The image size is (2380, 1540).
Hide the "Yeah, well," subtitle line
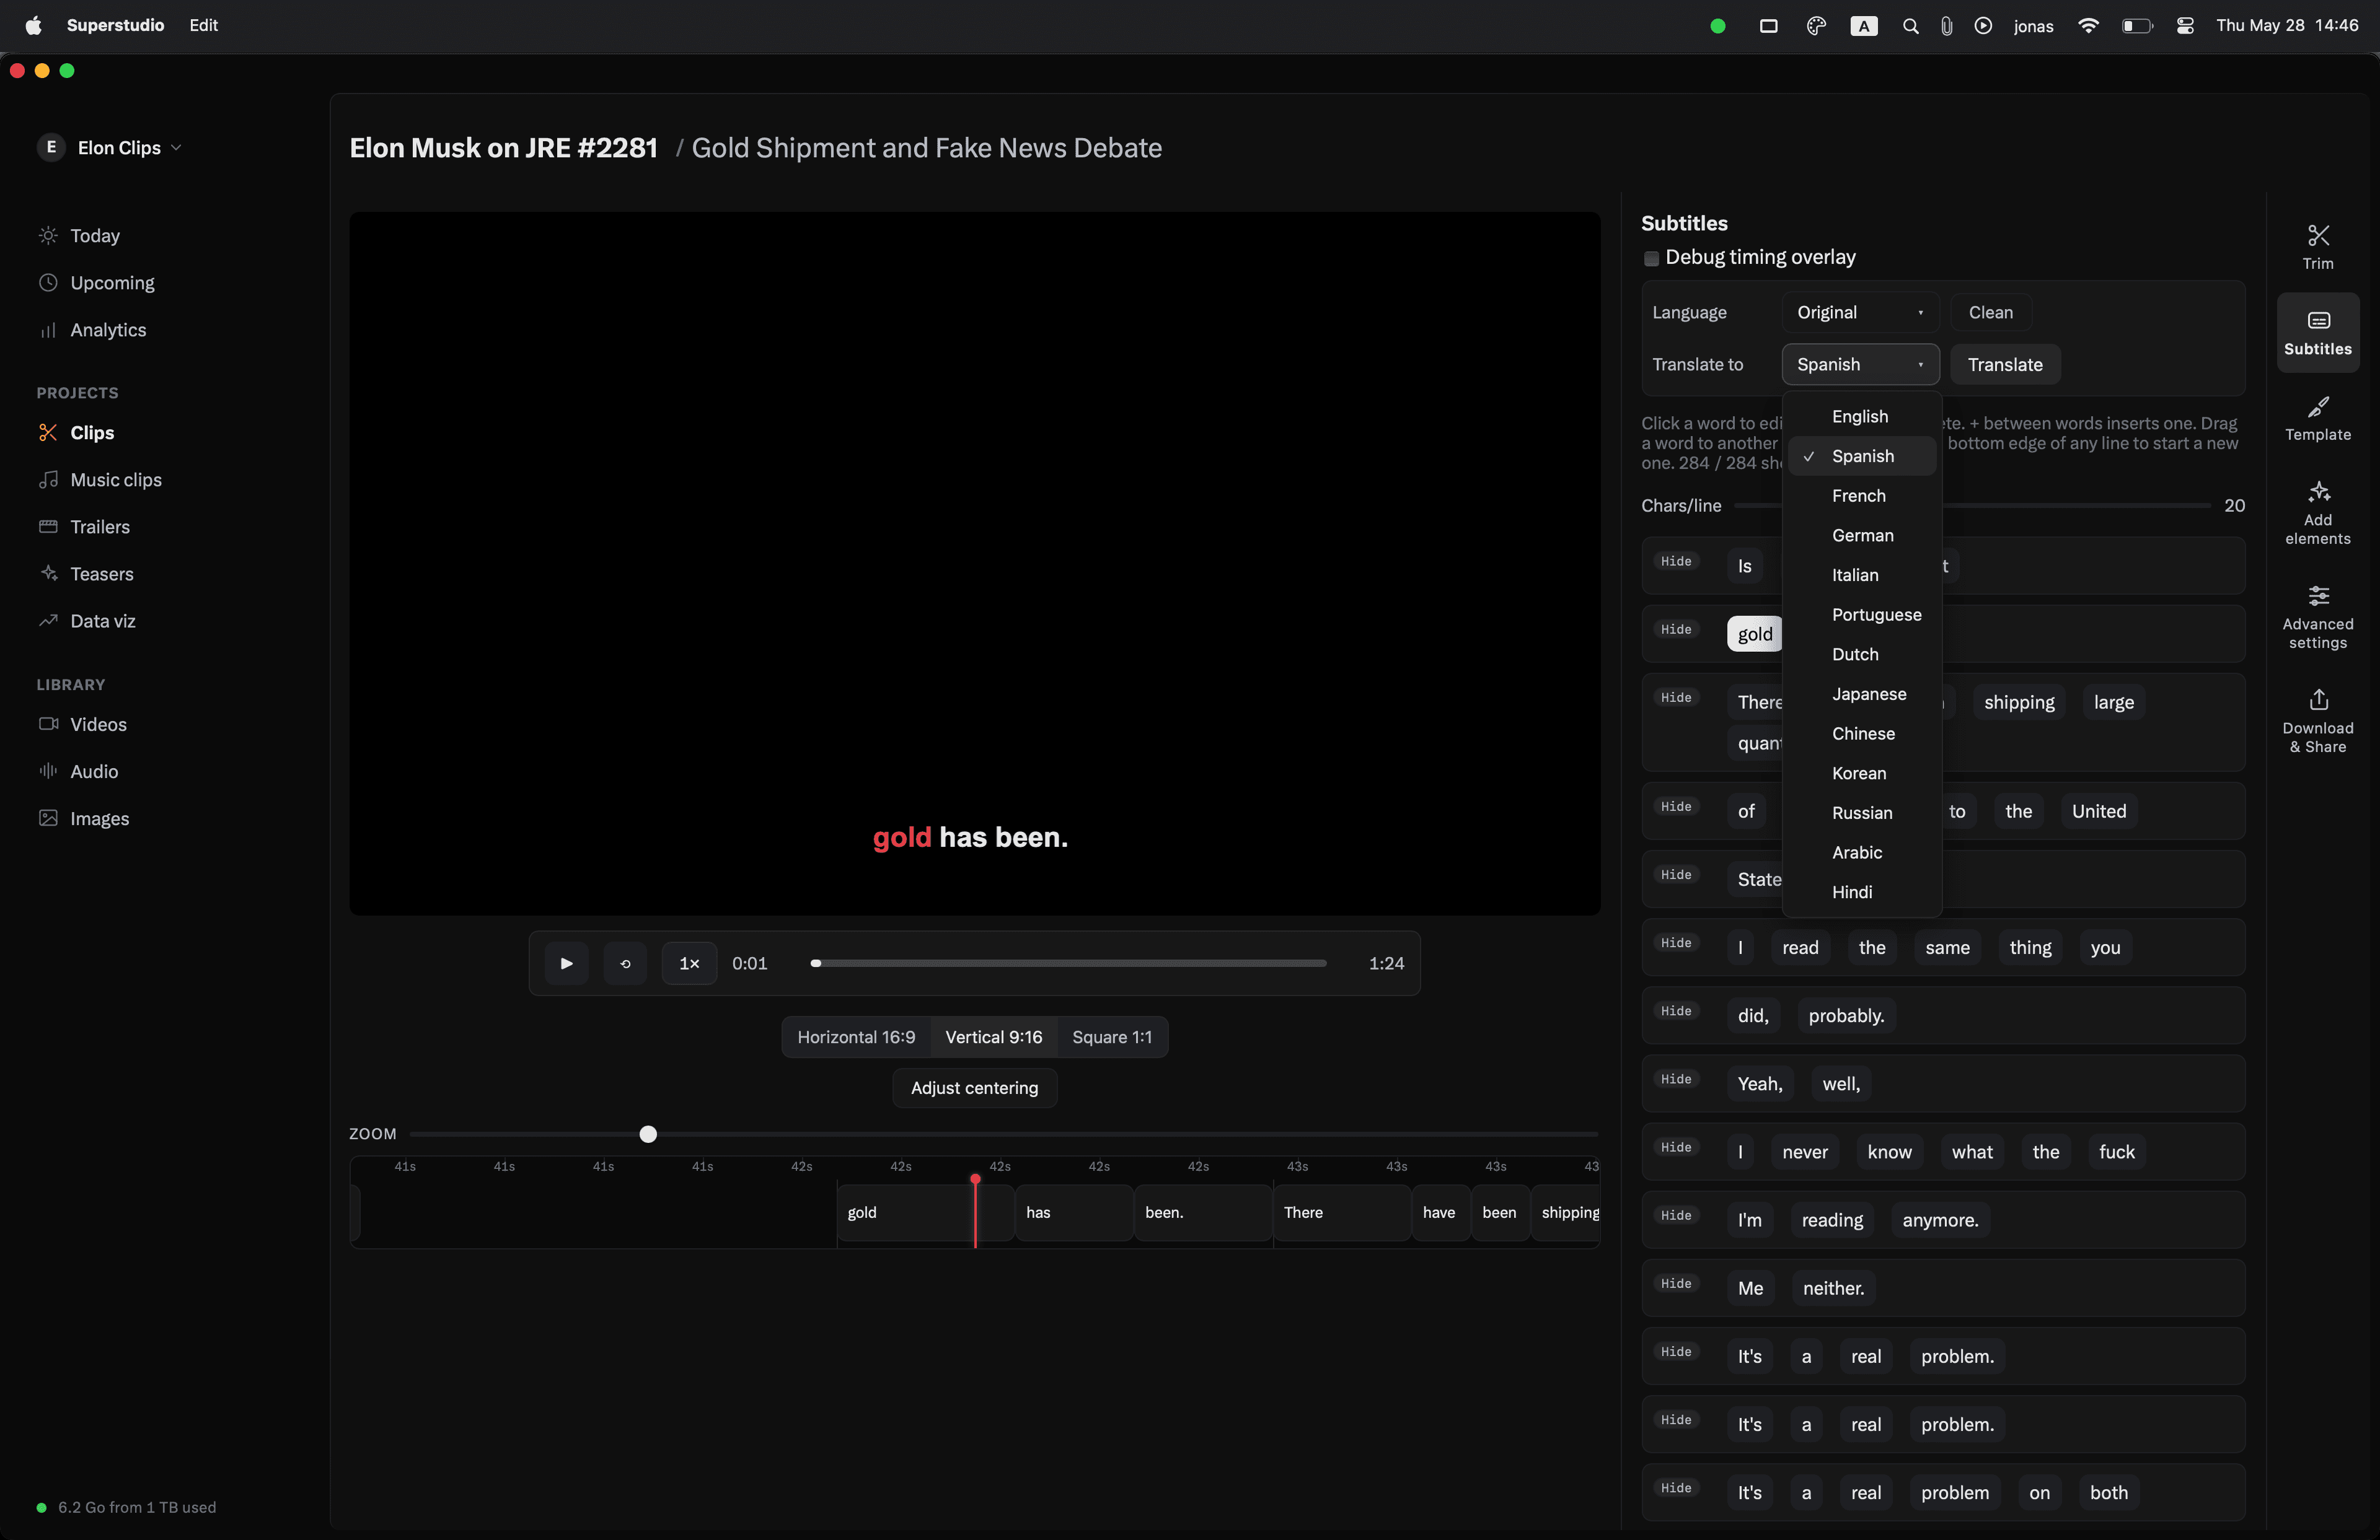pos(1676,1078)
